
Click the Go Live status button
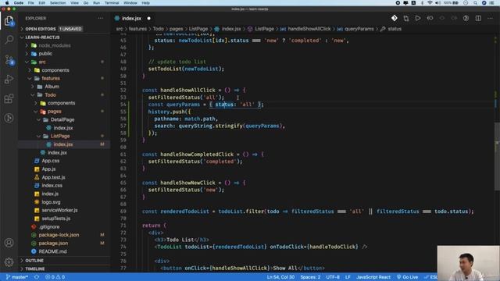407,277
